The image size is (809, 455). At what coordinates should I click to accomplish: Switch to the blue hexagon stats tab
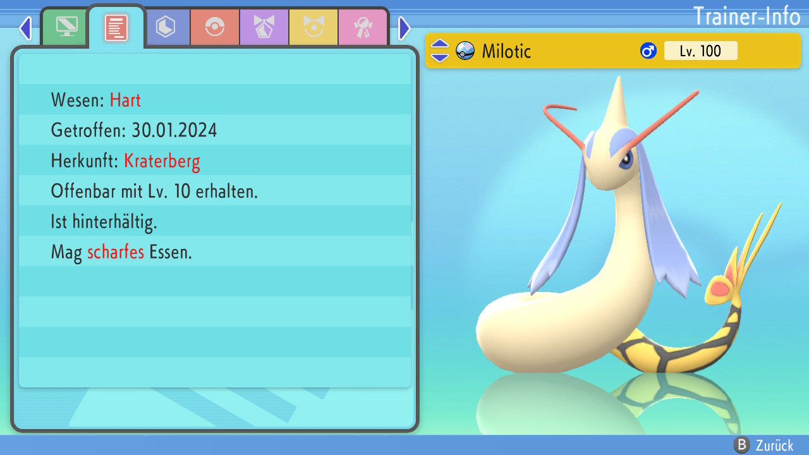click(166, 27)
